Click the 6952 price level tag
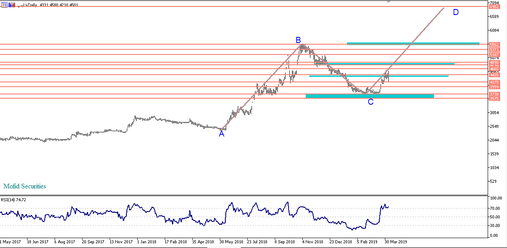The image size is (507, 248). tap(494, 7)
